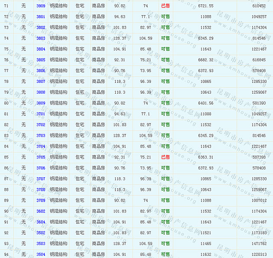Screen dimensions: 273x258
Task: Open details for room 3802
Action: 41,27
